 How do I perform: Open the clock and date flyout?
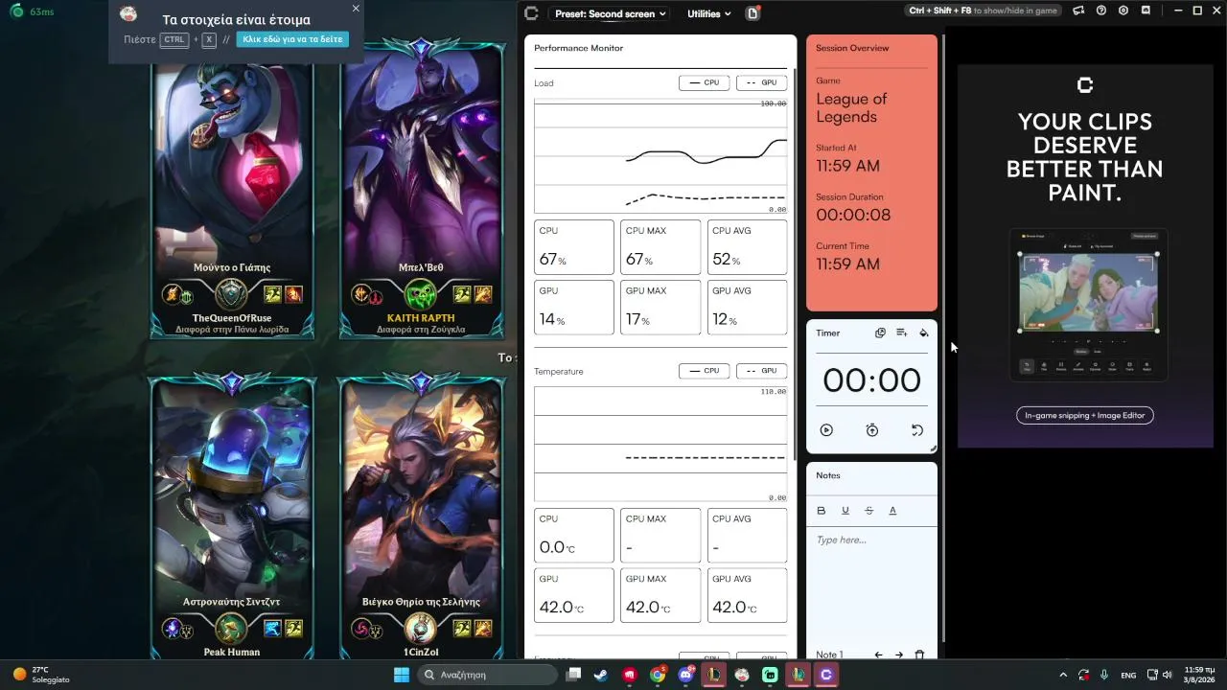1200,675
